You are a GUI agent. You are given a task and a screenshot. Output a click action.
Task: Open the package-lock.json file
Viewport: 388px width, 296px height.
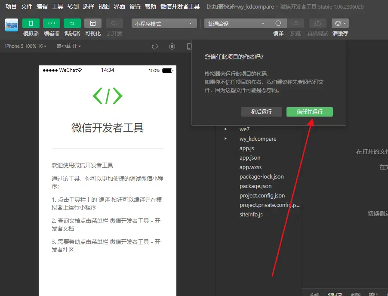262,176
